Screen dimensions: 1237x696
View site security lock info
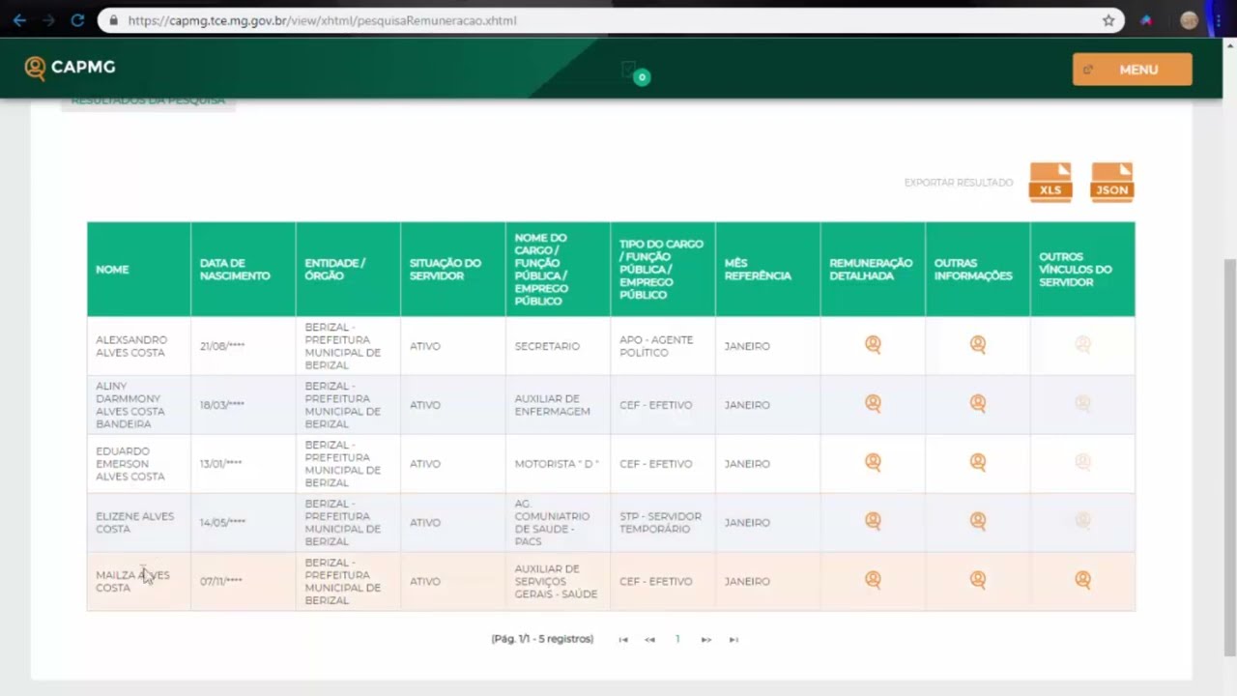click(x=114, y=20)
